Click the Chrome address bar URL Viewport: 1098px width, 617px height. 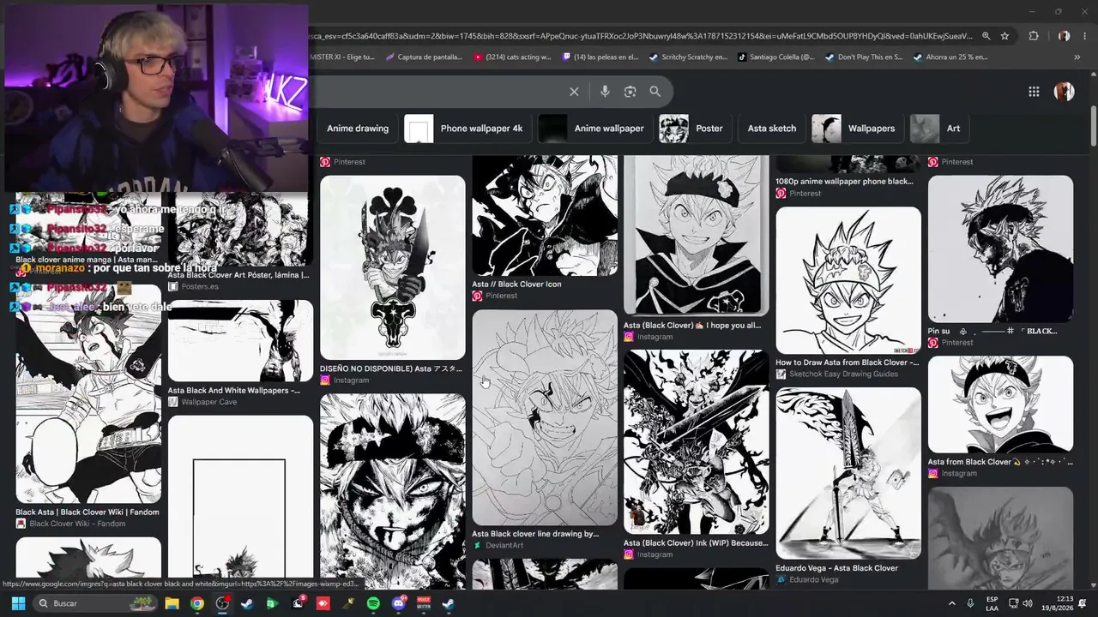click(642, 36)
